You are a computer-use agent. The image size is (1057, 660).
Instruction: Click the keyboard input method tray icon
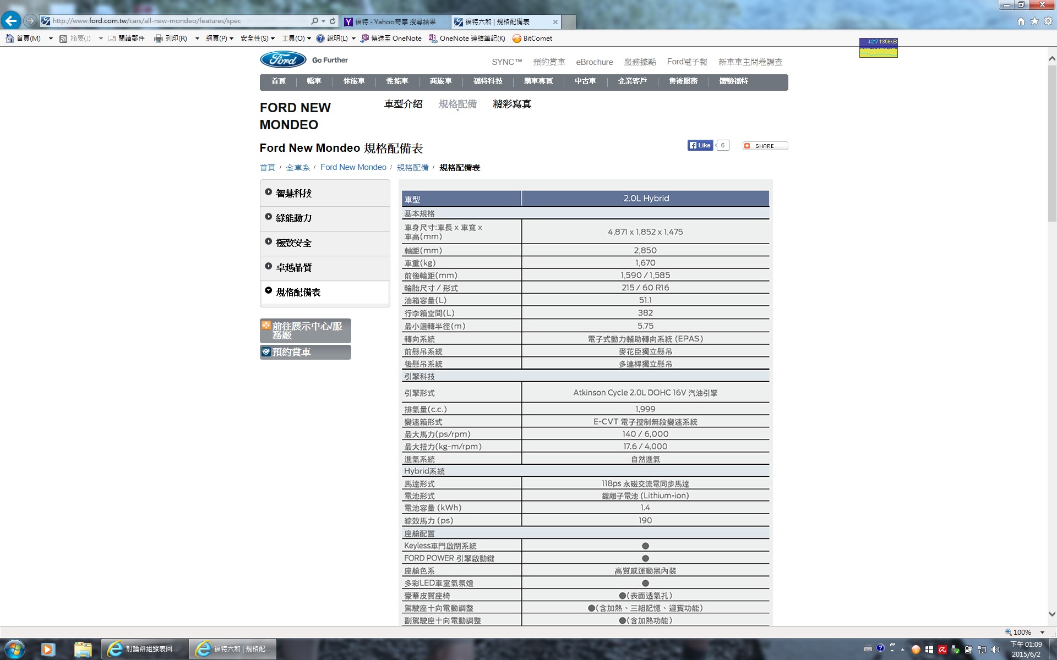point(868,649)
